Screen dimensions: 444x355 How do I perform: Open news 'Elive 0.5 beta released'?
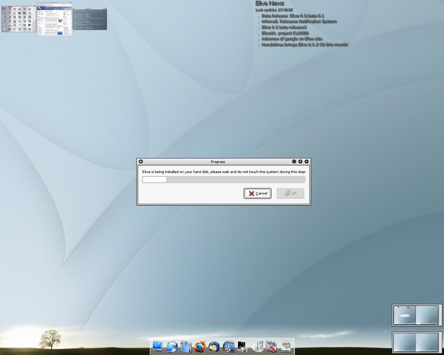(284, 27)
